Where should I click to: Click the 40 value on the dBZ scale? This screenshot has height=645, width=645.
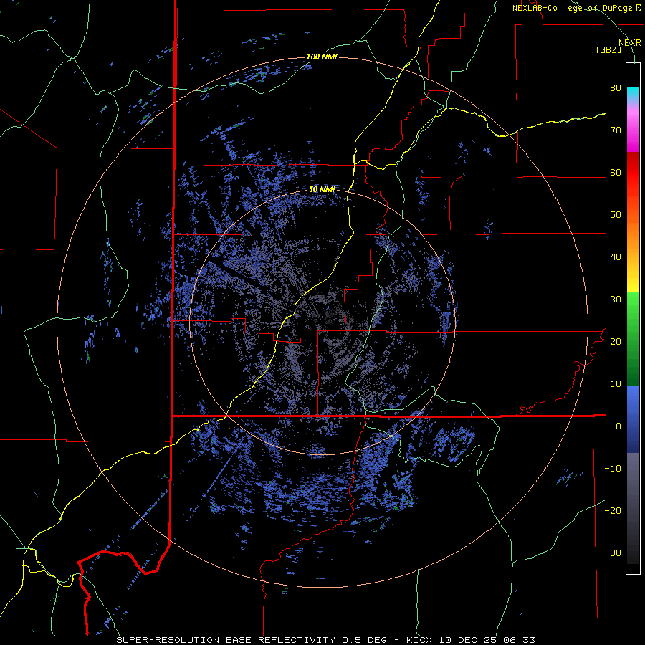616,257
